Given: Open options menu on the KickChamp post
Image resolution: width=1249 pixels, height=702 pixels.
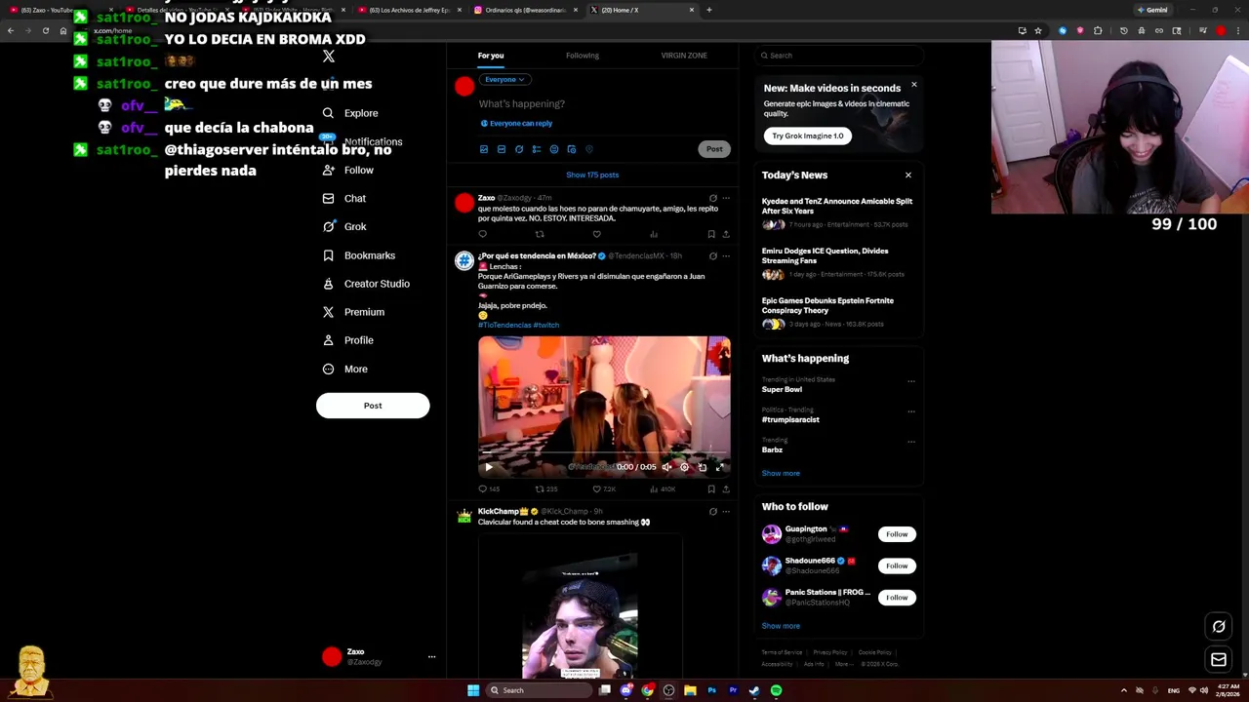Looking at the screenshot, I should (x=725, y=511).
